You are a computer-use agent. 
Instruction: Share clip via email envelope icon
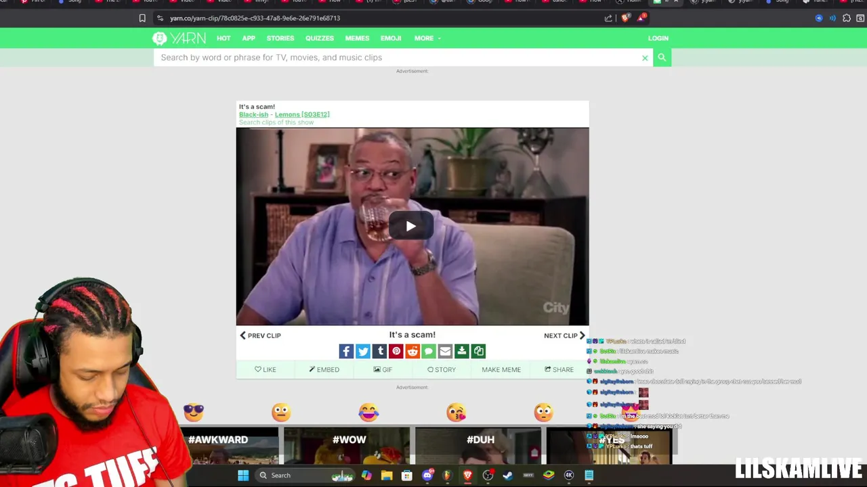point(445,351)
